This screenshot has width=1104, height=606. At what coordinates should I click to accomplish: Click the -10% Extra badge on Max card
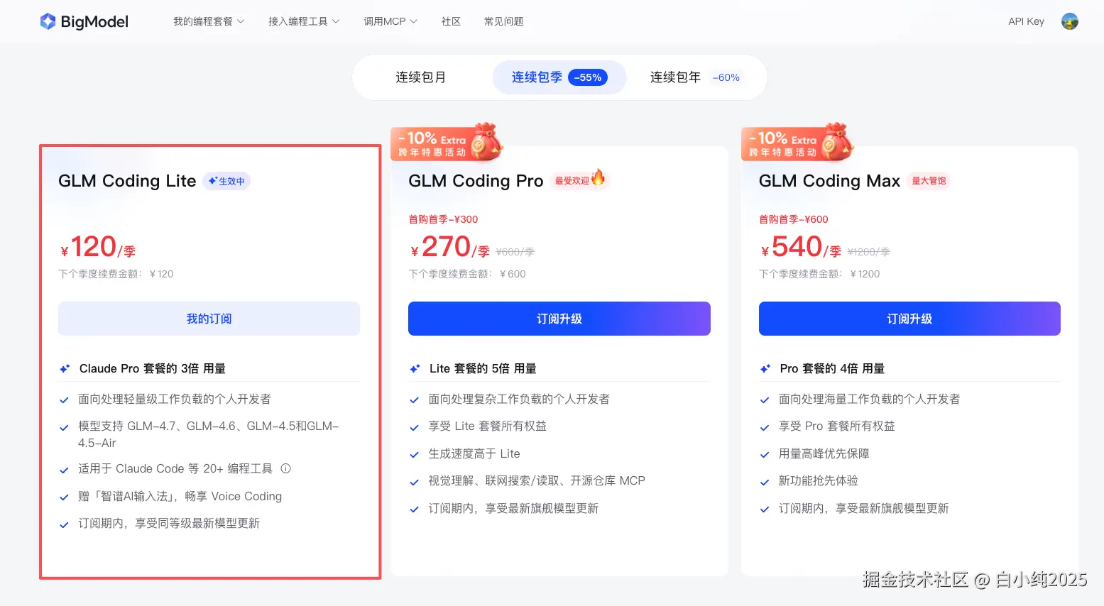coord(797,142)
